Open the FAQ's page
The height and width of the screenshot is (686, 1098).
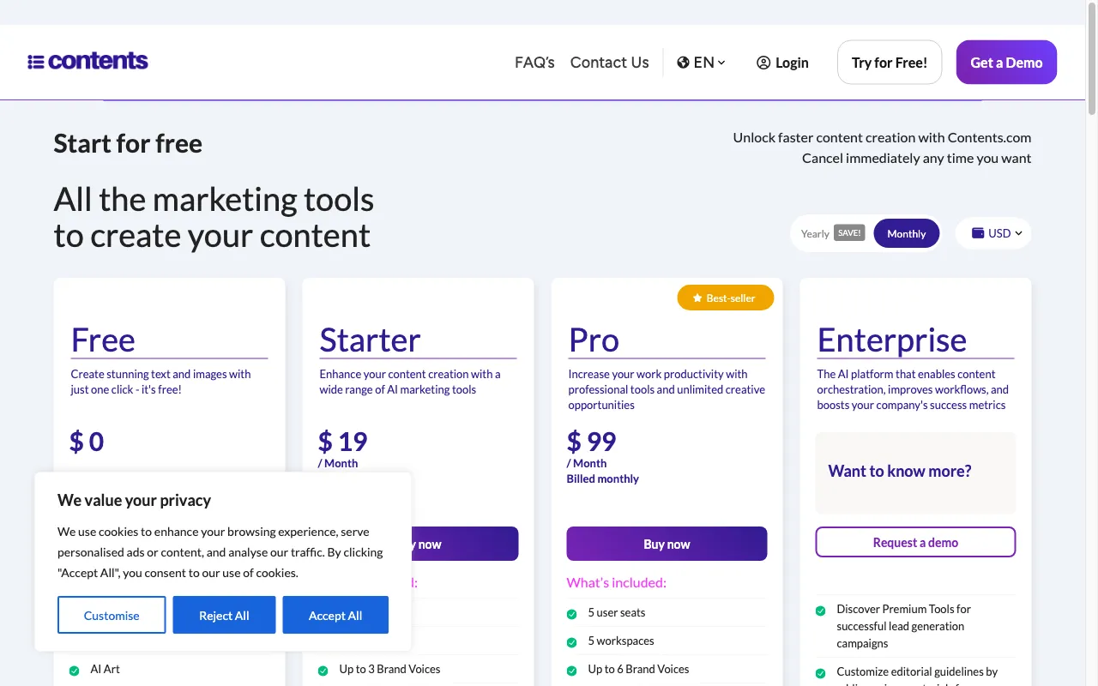pyautogui.click(x=534, y=63)
